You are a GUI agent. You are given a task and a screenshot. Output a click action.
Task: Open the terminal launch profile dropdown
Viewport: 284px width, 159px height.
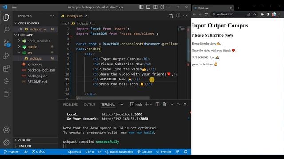click(151, 105)
